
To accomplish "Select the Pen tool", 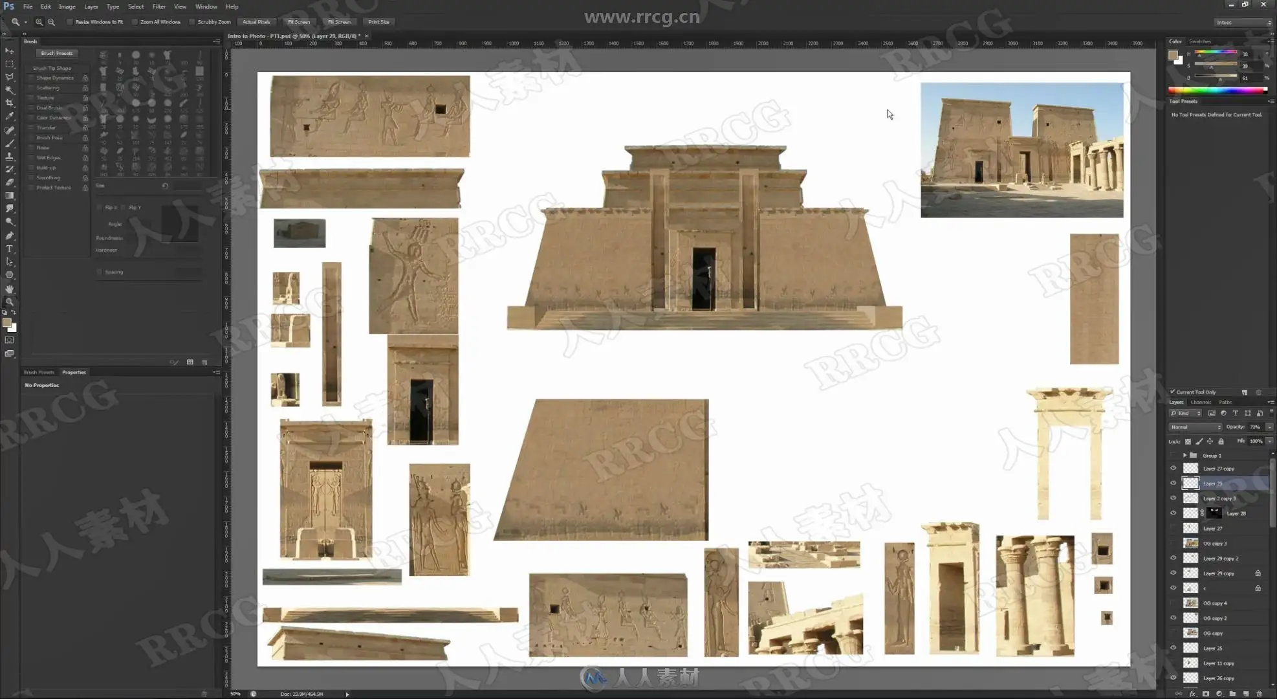I will (x=9, y=236).
